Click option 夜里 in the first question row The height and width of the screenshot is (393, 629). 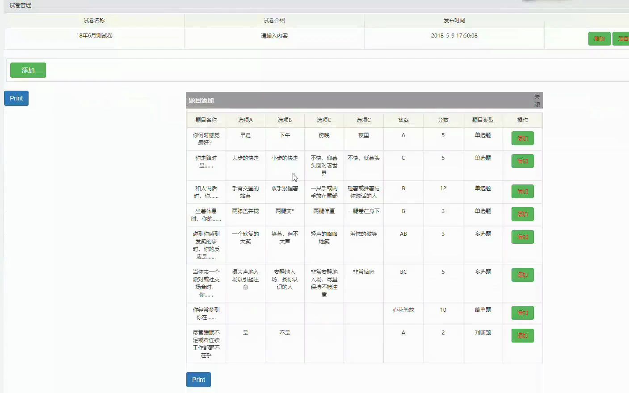[x=364, y=135]
